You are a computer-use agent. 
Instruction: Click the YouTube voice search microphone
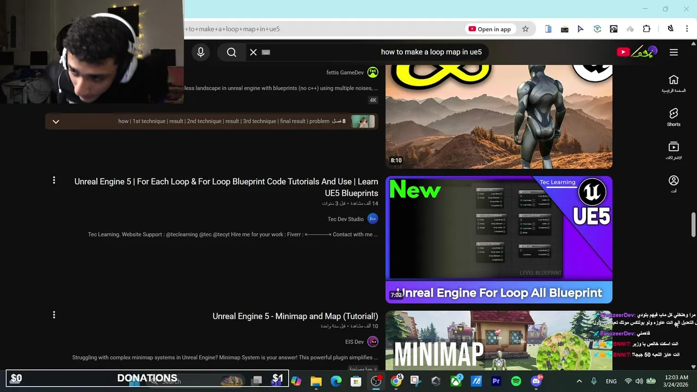pos(200,52)
